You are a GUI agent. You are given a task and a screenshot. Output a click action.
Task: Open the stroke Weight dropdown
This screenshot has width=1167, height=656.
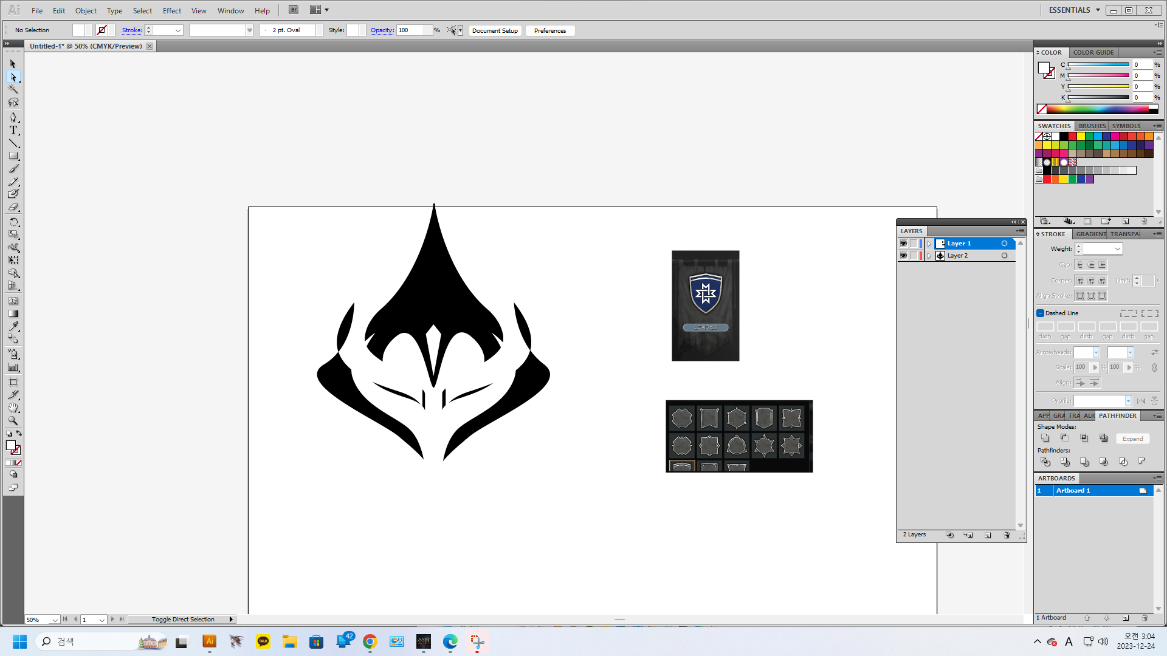1117,249
